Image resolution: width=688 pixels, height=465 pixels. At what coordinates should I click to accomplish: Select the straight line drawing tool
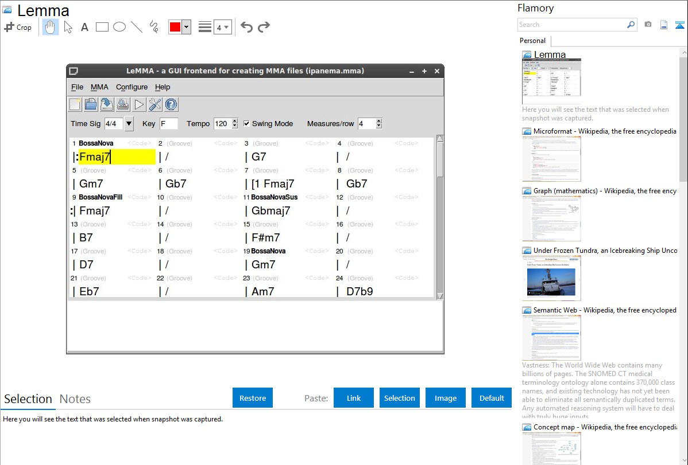(136, 27)
